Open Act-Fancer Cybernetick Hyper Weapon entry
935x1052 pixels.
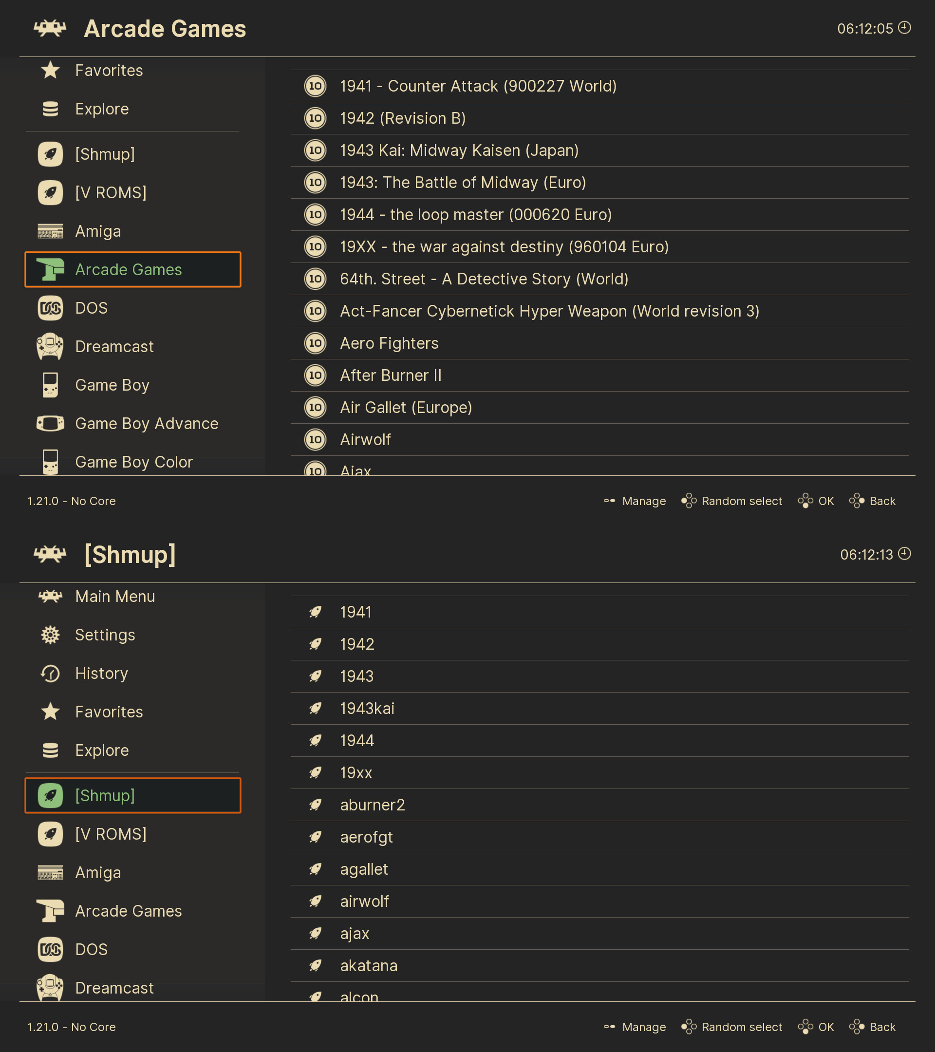coord(549,311)
